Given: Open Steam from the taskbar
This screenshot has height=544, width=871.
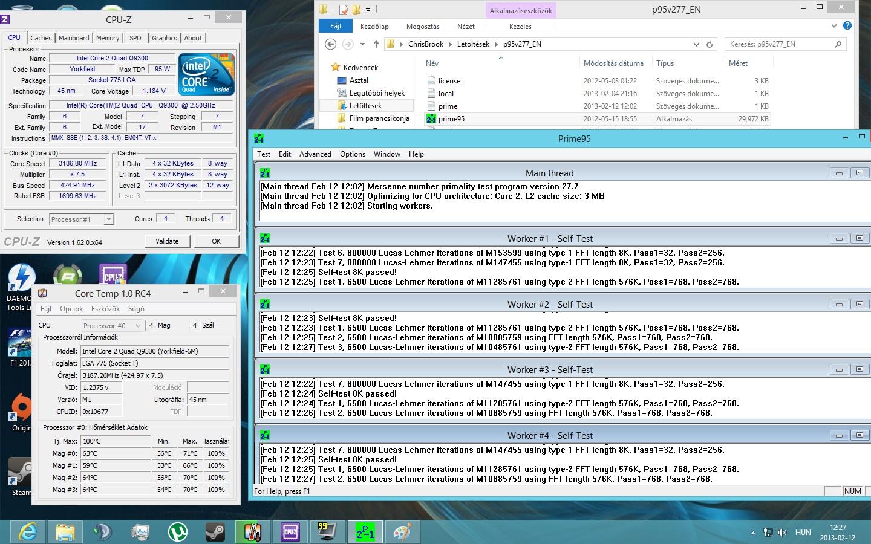Looking at the screenshot, I should [215, 532].
